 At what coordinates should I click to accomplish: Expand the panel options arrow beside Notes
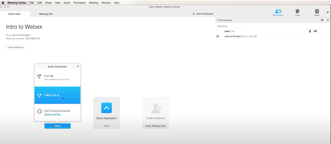click(328, 12)
